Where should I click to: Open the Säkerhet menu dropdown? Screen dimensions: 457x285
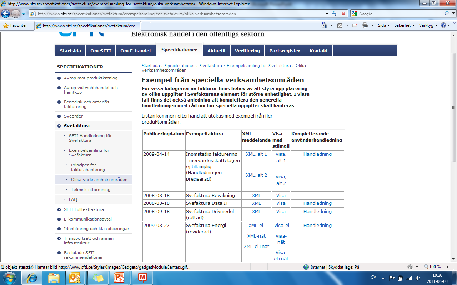[x=405, y=25]
